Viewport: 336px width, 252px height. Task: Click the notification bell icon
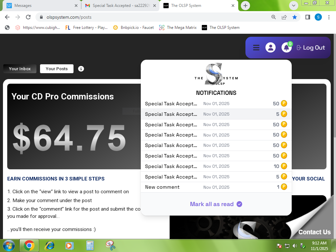[x=286, y=48]
